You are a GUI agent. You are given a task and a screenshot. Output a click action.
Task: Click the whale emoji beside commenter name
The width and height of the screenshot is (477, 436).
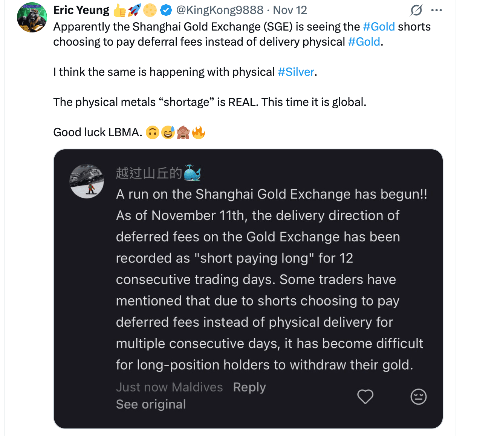pos(192,173)
